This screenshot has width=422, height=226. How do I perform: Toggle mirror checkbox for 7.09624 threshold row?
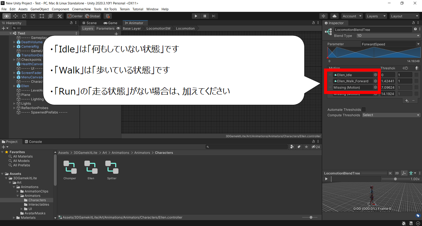[416, 87]
